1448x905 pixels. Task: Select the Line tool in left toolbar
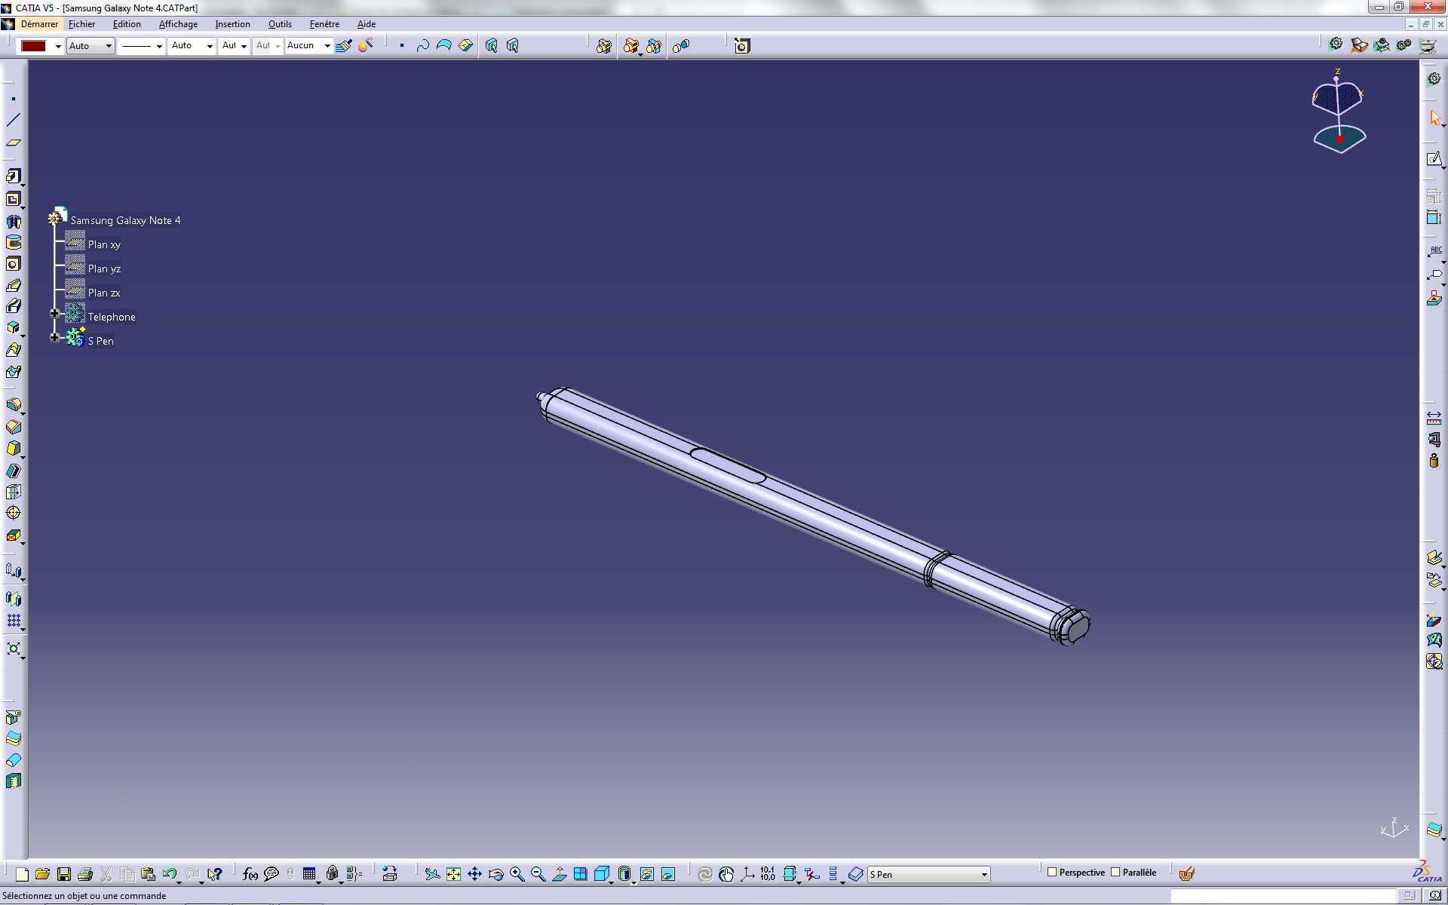(x=14, y=120)
